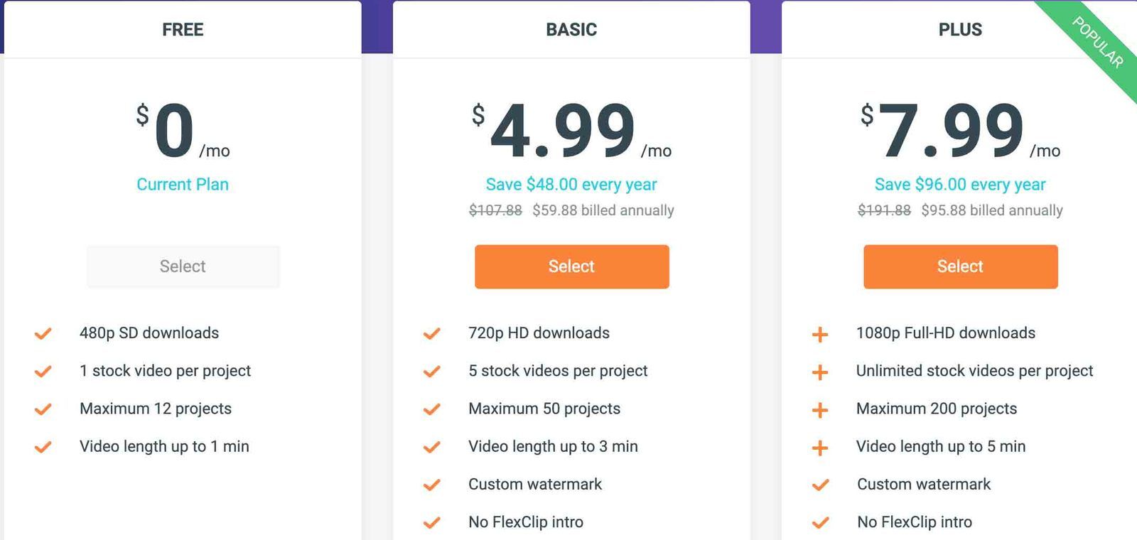1137x540 pixels.
Task: Click the green POPULAR ribbon
Action: (1099, 44)
